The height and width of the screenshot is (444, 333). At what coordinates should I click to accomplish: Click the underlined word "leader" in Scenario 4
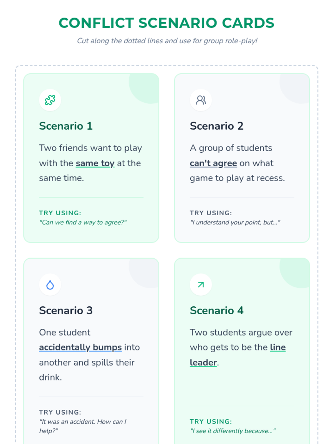[x=203, y=362]
